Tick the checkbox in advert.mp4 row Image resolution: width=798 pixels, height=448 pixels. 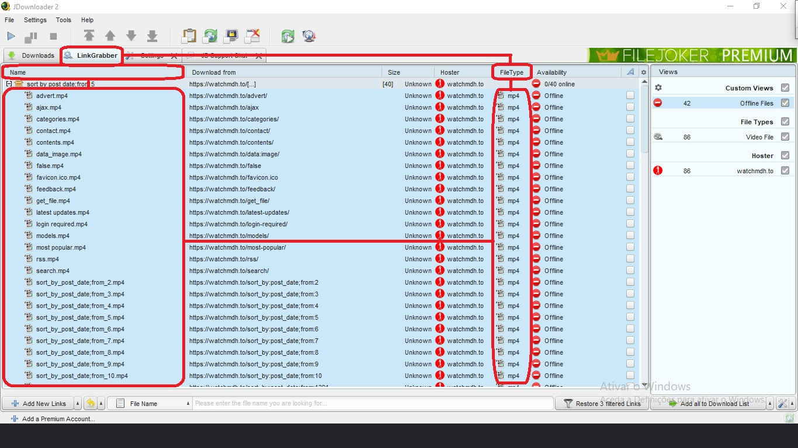[x=630, y=96]
